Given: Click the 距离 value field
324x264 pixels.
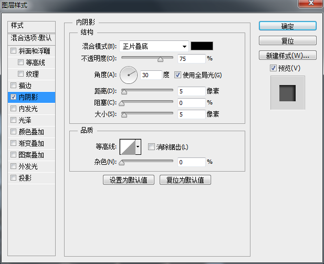Looking at the screenshot, I should coord(192,91).
